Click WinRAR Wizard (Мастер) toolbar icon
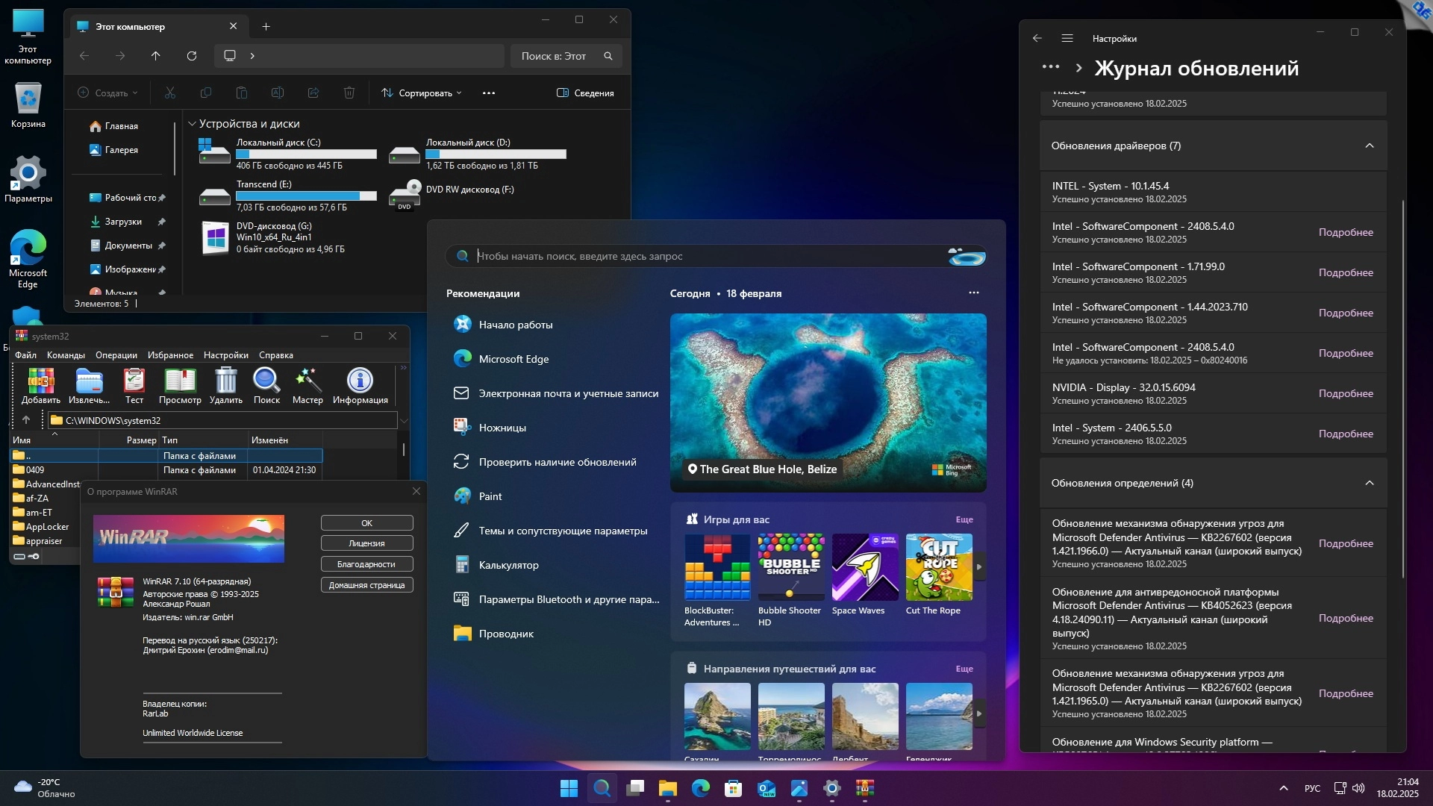Screen dimensions: 1433x806 (307, 385)
